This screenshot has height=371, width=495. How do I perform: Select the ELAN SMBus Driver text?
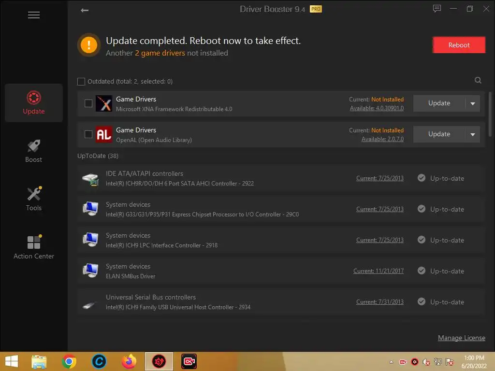click(131, 276)
